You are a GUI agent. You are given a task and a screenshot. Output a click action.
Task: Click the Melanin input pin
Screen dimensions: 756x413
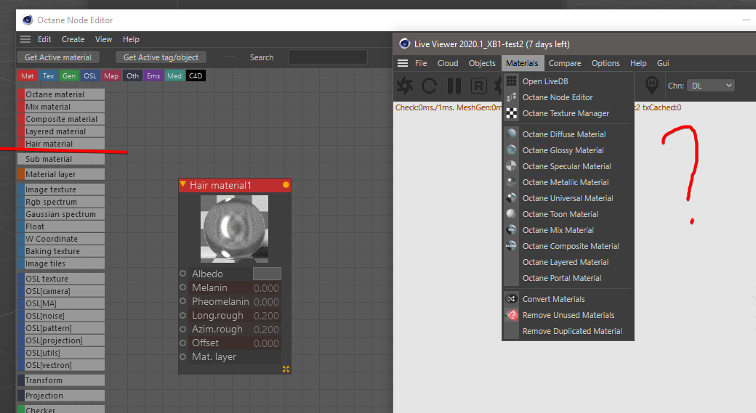tap(182, 287)
